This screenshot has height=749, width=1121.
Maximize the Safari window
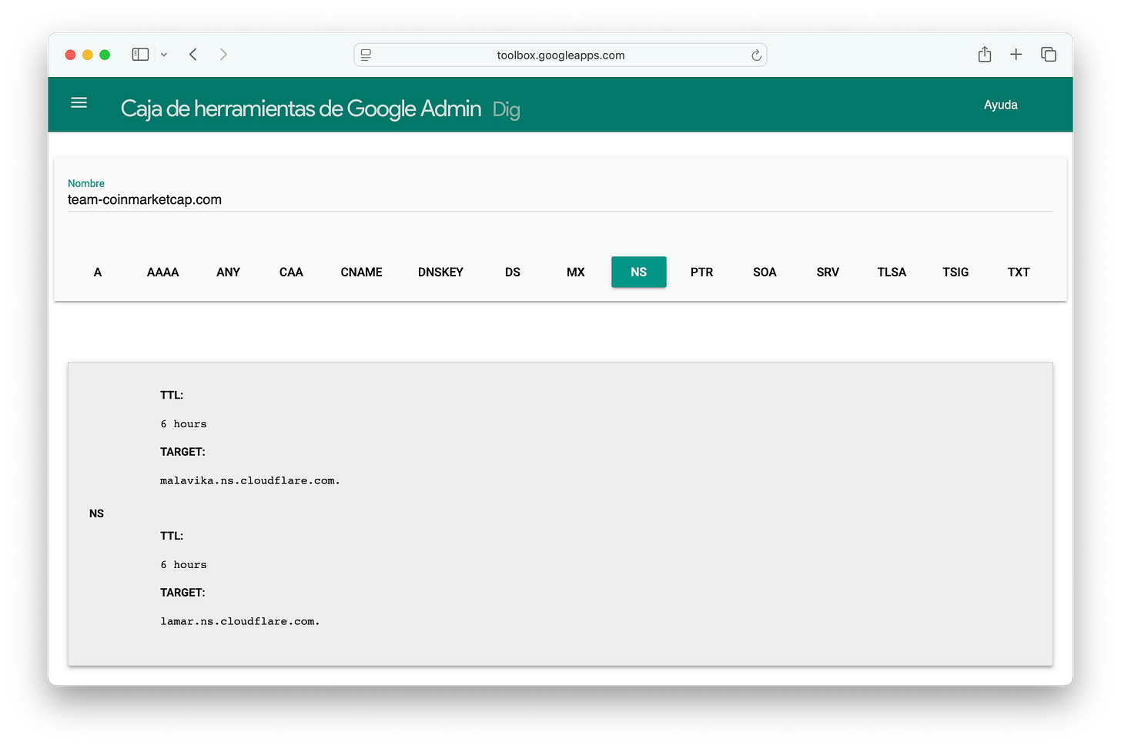[105, 55]
